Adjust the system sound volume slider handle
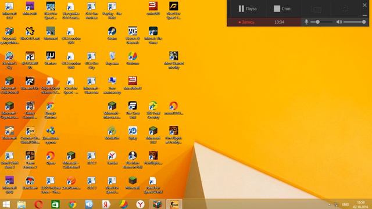 (x=364, y=22)
